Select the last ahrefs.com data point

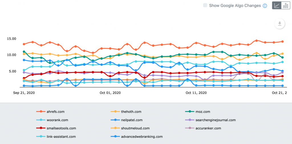[x=283, y=42]
